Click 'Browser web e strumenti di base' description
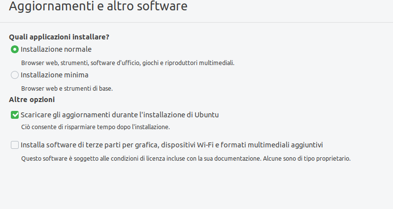393x209 pixels. (x=67, y=89)
